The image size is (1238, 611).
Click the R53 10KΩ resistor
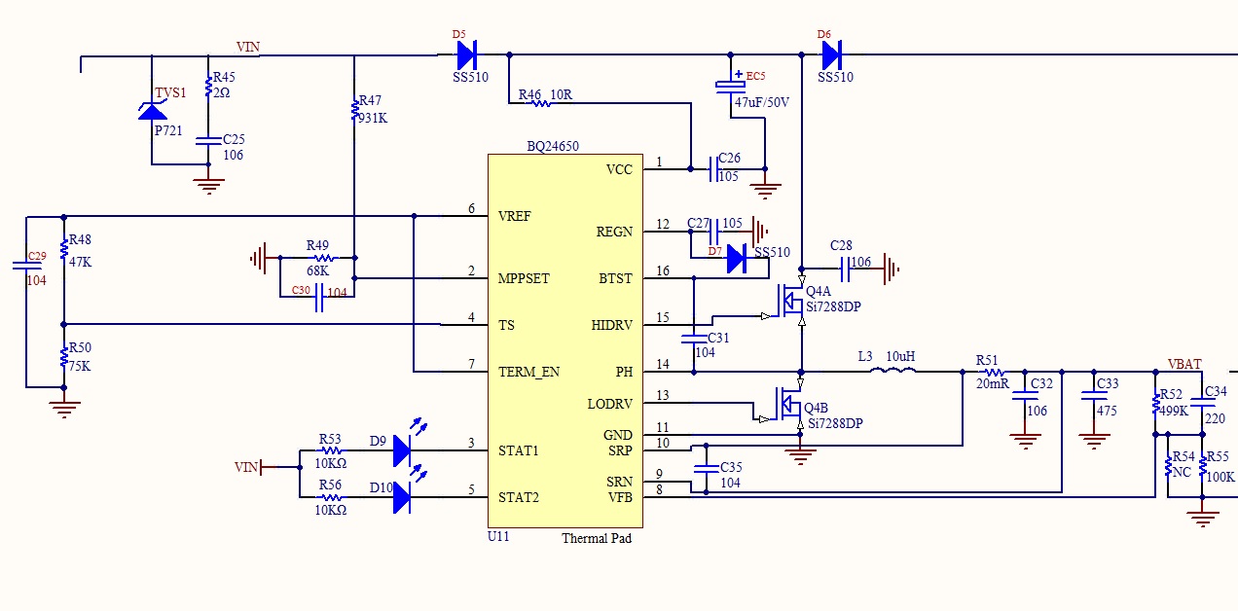[x=332, y=450]
